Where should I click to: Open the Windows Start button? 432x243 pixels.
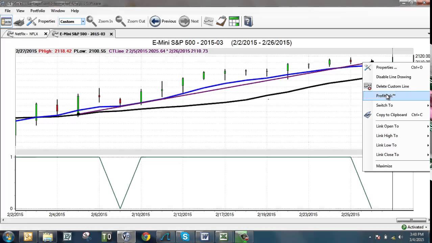tap(8, 237)
